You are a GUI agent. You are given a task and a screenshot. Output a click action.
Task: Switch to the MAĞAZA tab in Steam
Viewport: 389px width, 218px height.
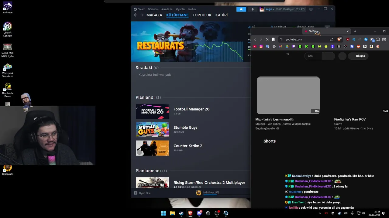pyautogui.click(x=154, y=15)
